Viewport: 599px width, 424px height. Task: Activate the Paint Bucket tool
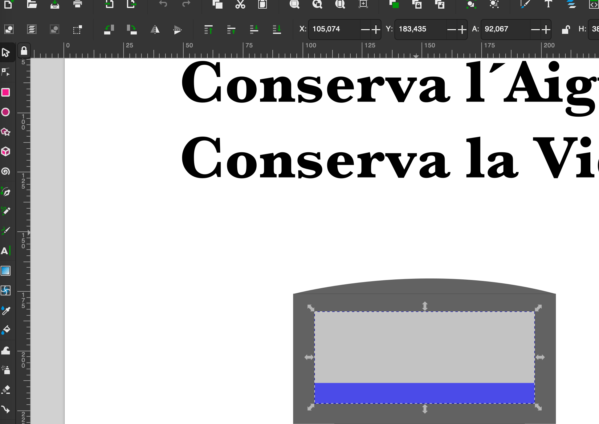(6, 330)
